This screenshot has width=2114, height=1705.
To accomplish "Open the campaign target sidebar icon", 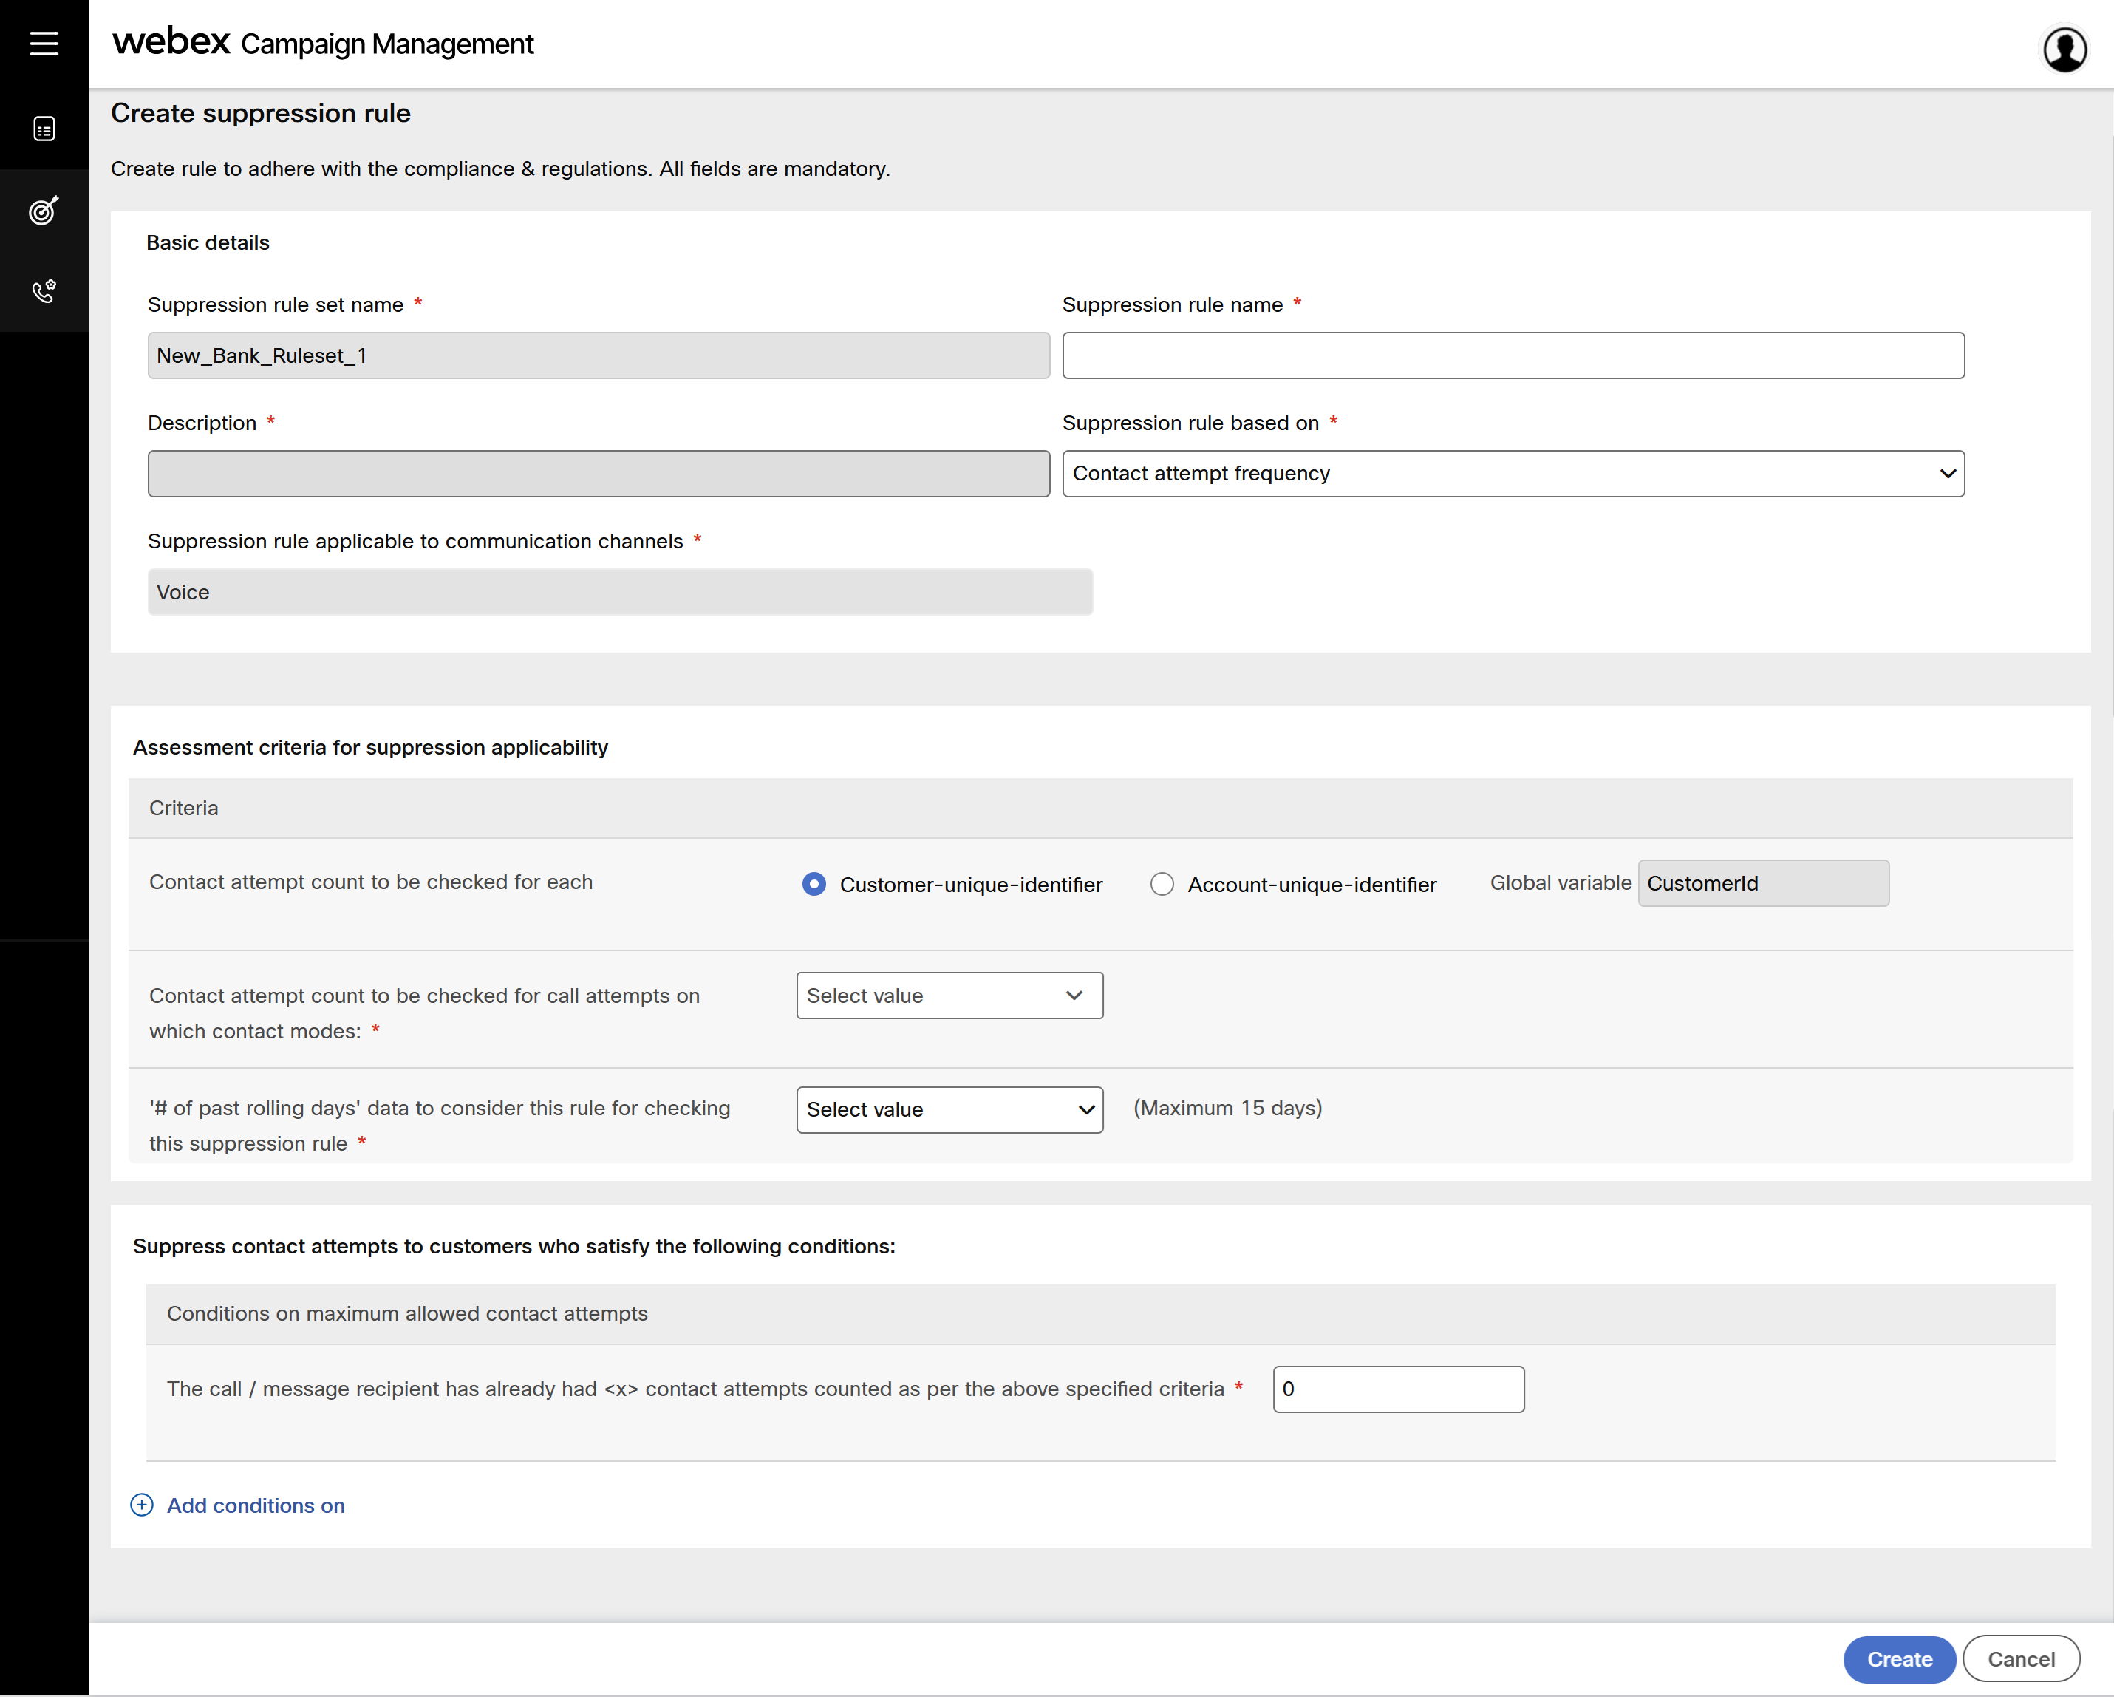I will click(x=44, y=210).
